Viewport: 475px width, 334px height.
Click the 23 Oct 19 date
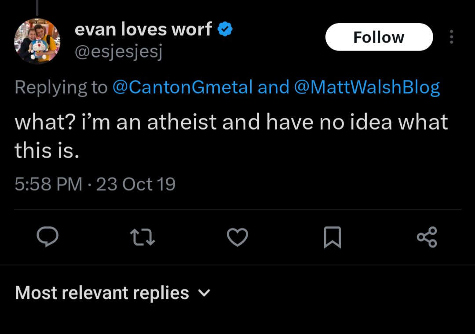[x=136, y=184]
